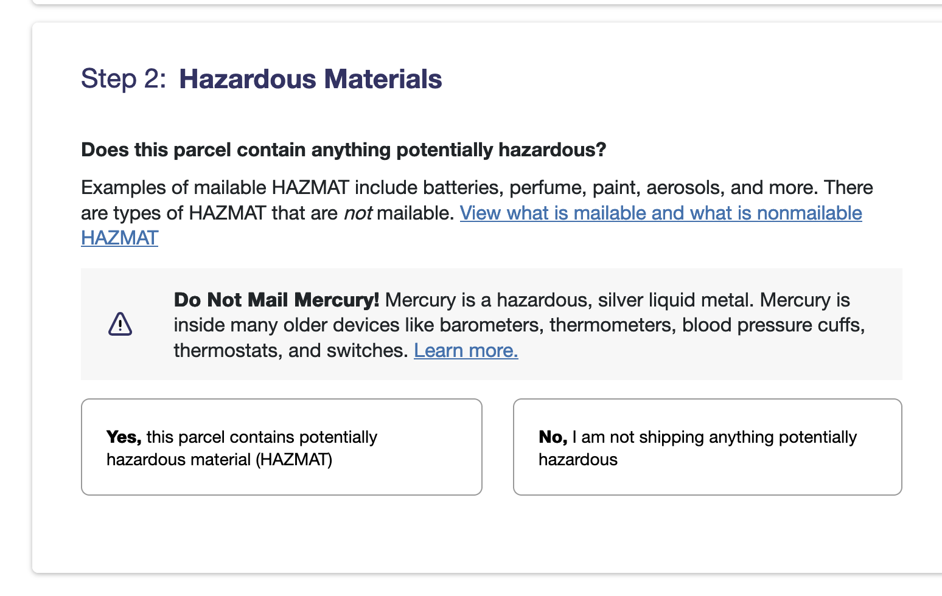Click the thermostats, and switches text

click(291, 350)
